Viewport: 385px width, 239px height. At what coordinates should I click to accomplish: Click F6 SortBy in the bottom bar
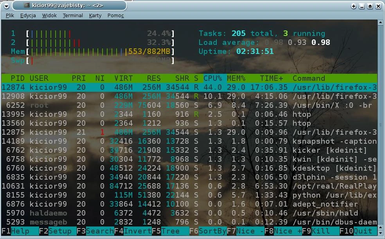point(208,231)
